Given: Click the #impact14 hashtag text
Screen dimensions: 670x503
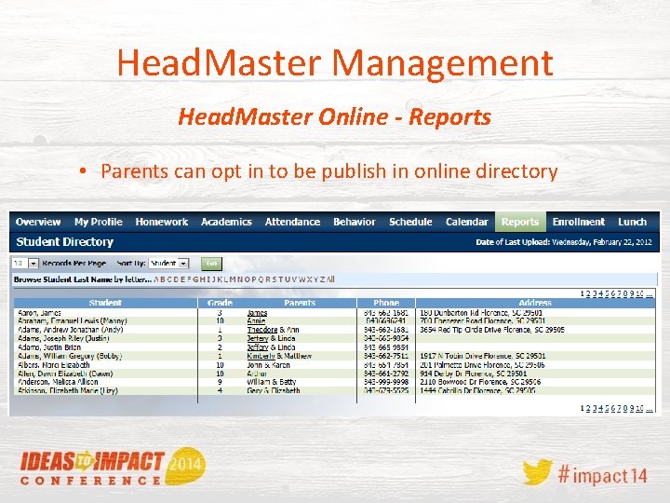Looking at the screenshot, I should pyautogui.click(x=602, y=475).
